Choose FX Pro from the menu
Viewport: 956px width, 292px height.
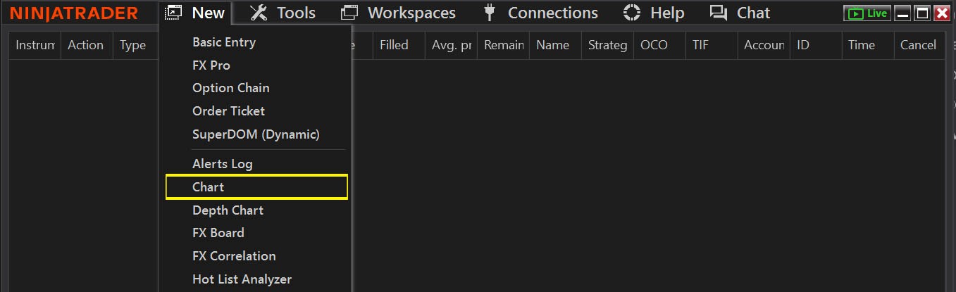pos(211,65)
